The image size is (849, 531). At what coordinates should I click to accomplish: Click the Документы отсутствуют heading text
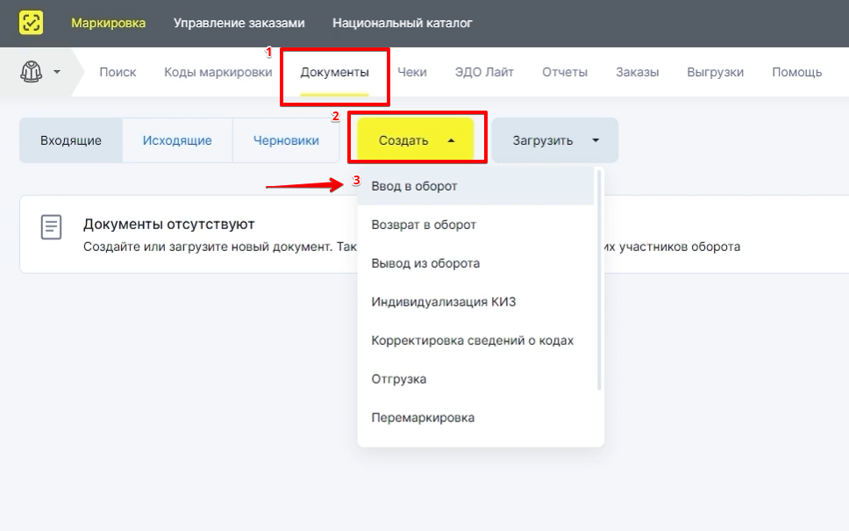tap(169, 225)
